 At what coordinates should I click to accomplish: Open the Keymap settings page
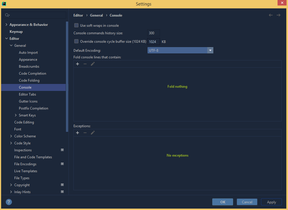point(16,32)
